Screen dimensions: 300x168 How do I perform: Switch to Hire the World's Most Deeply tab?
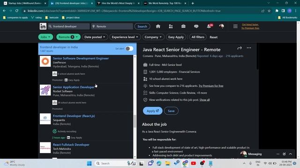point(118,3)
